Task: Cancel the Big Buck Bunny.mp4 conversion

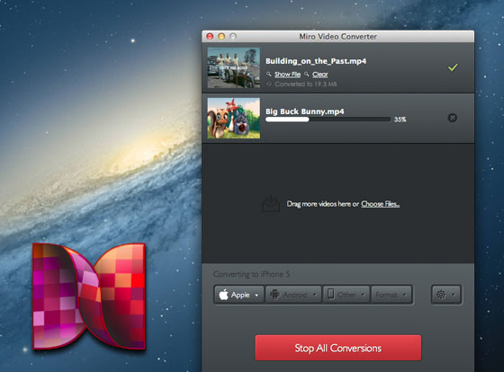Action: (452, 118)
